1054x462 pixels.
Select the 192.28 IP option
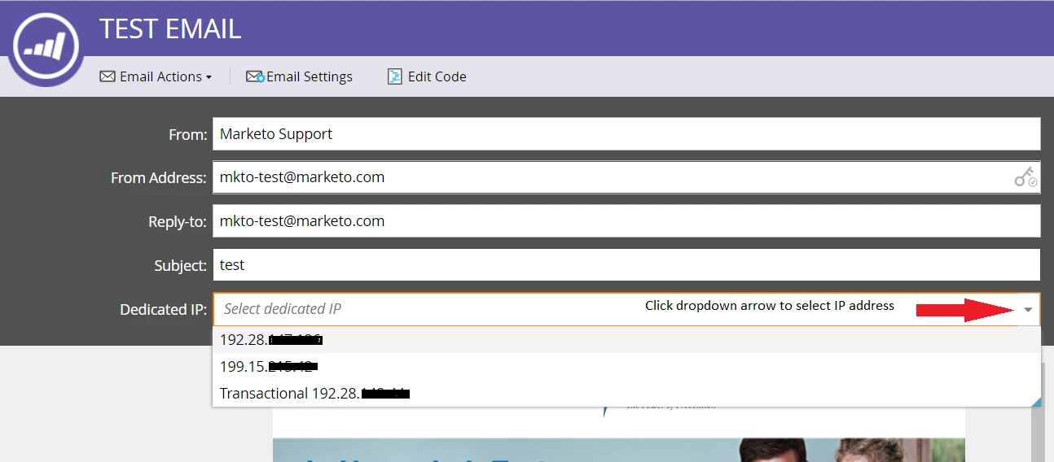pyautogui.click(x=626, y=340)
